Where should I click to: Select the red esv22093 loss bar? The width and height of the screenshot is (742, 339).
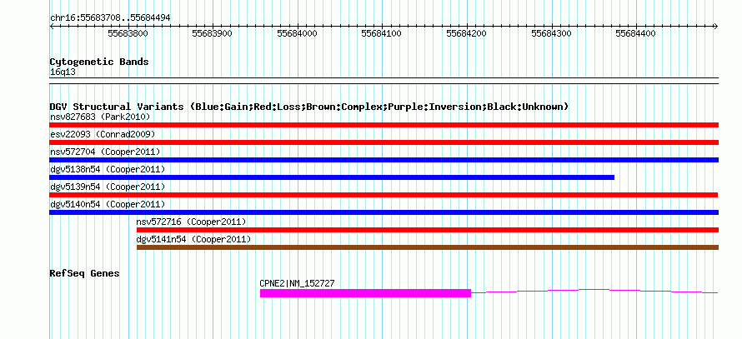[x=384, y=142]
